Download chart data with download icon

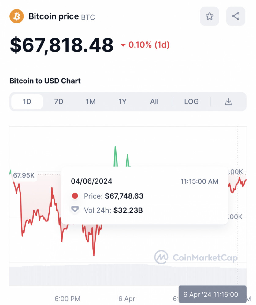tap(228, 102)
